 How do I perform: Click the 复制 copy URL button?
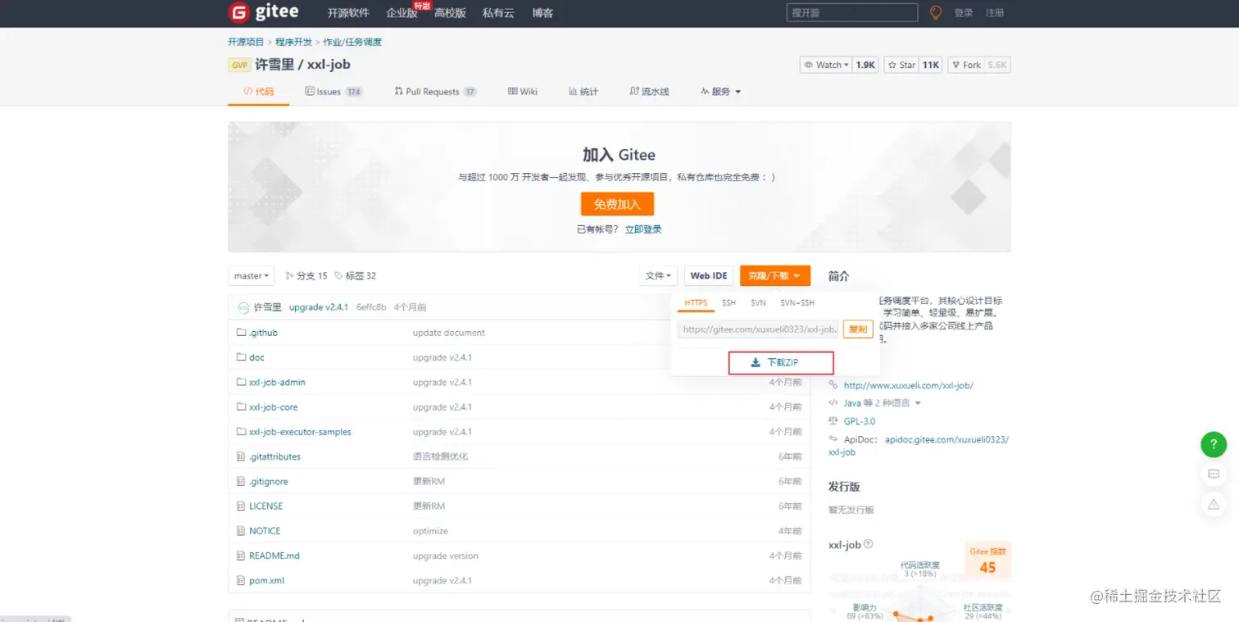[x=858, y=329]
